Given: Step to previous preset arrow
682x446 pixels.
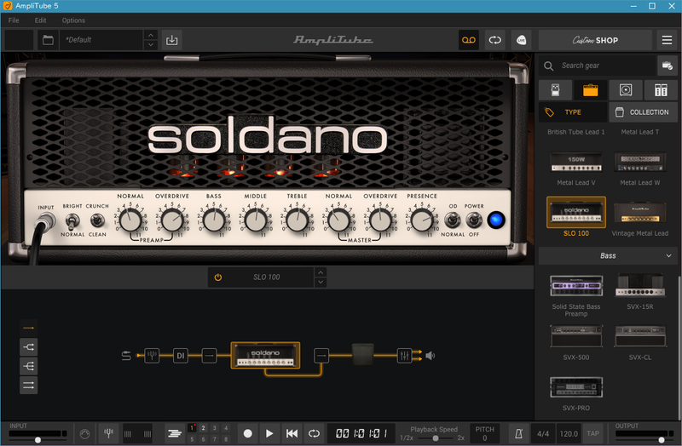Looking at the screenshot, I should click(151, 35).
